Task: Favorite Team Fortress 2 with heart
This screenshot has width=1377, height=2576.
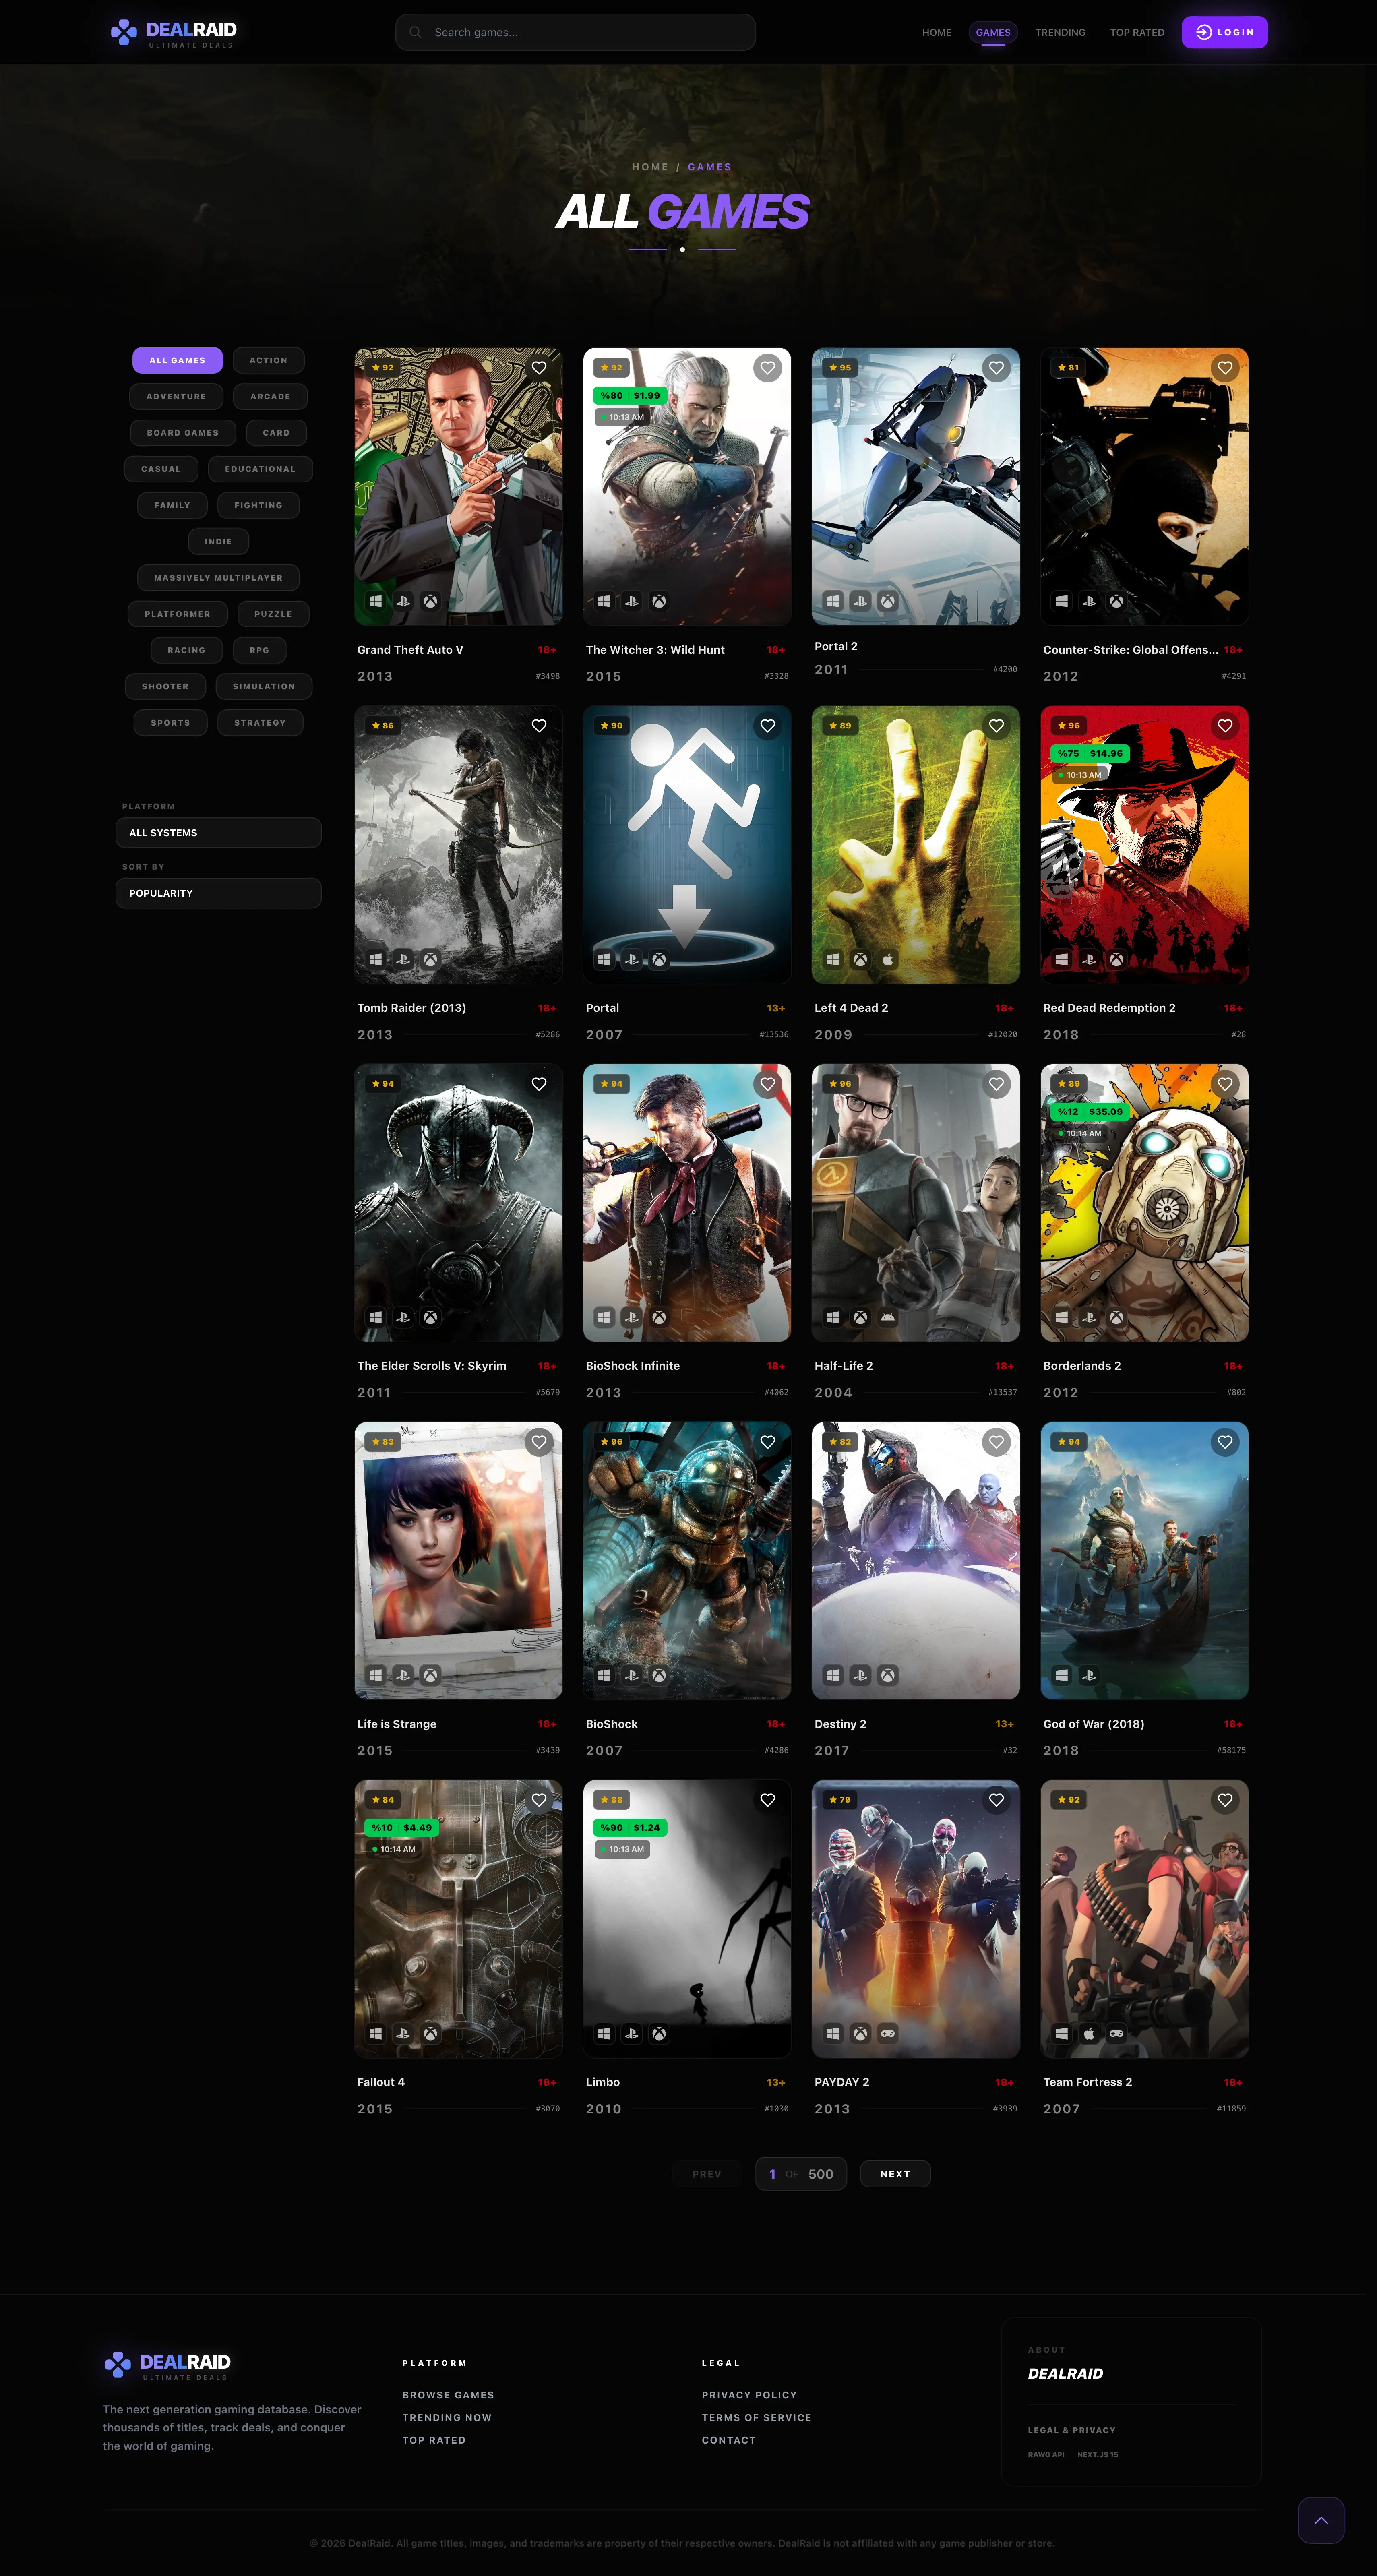Action: [x=1225, y=1800]
